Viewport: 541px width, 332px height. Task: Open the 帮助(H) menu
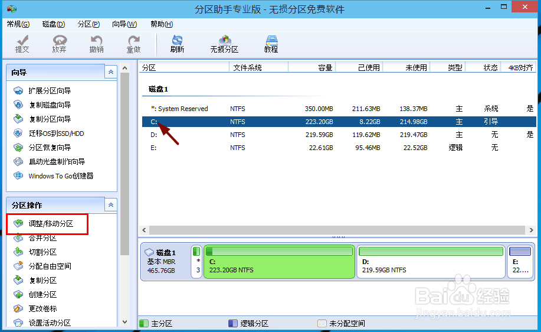pyautogui.click(x=162, y=24)
